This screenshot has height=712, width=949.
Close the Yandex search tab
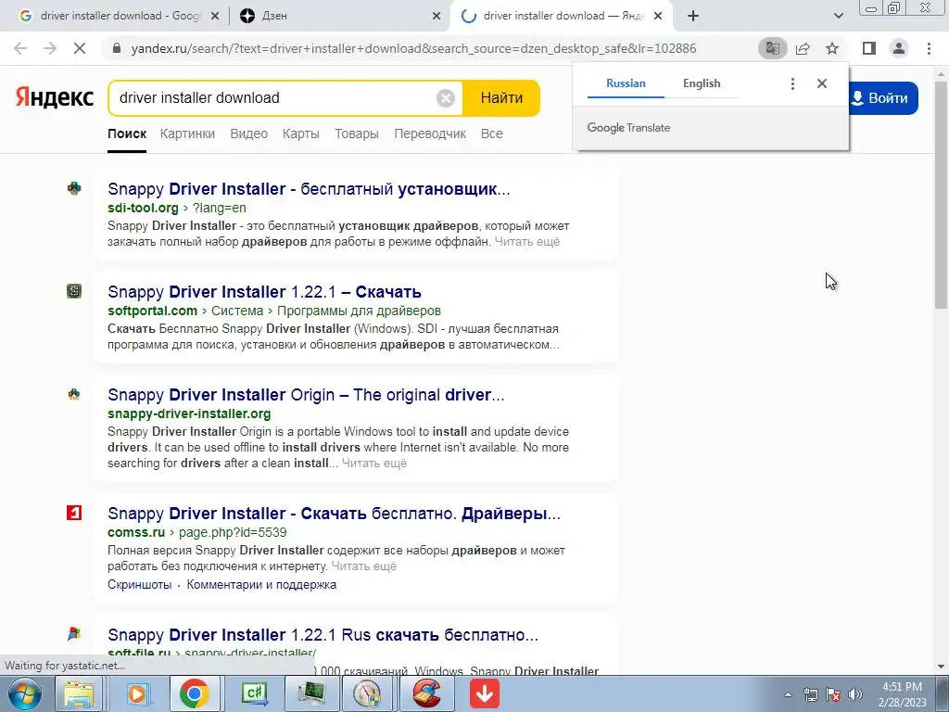659,17
